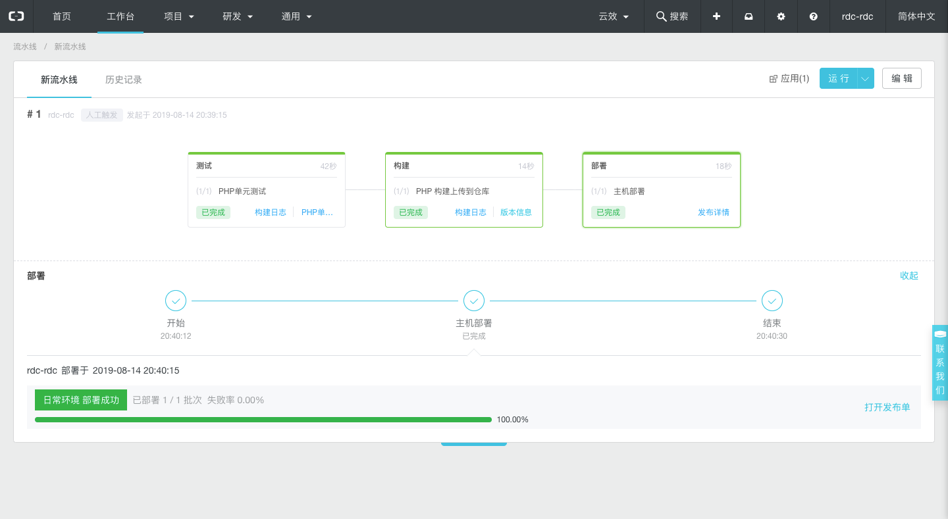948x519 pixels.
Task: Click the Yunxiao logo icon
Action: [16, 16]
